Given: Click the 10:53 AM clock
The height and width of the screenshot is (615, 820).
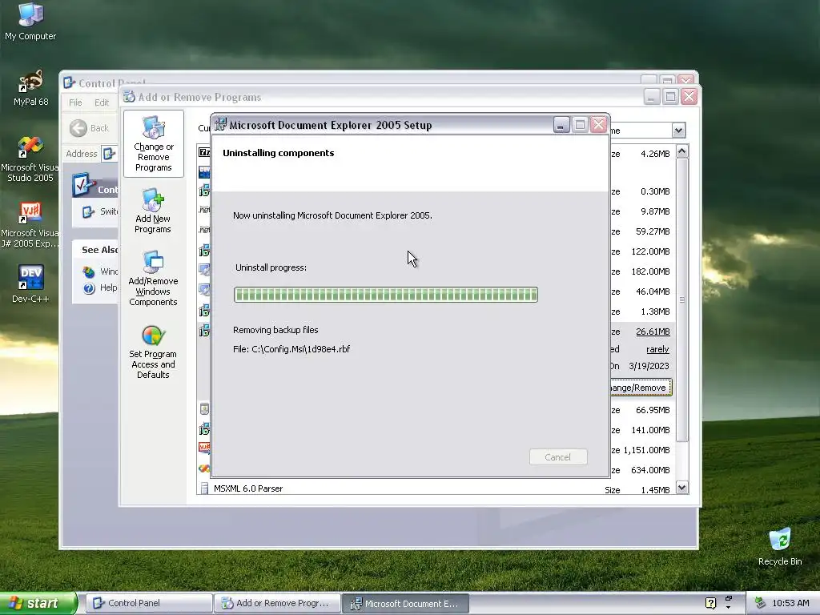Looking at the screenshot, I should (790, 603).
